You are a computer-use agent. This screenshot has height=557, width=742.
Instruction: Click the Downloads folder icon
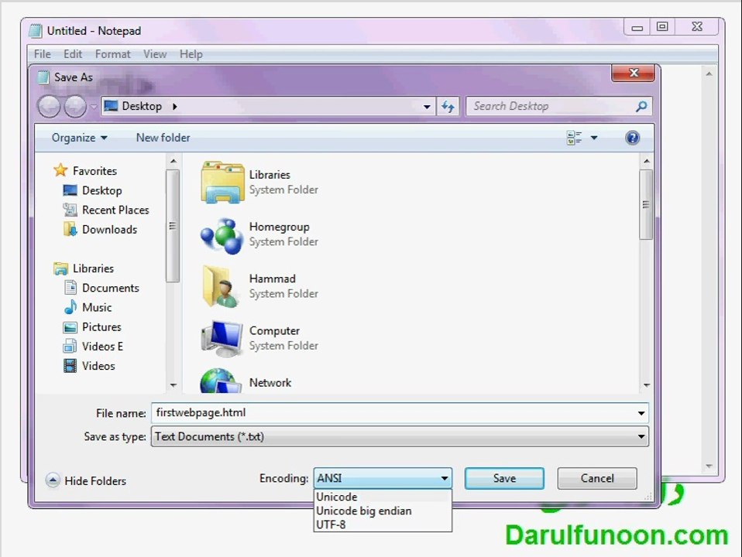point(70,229)
